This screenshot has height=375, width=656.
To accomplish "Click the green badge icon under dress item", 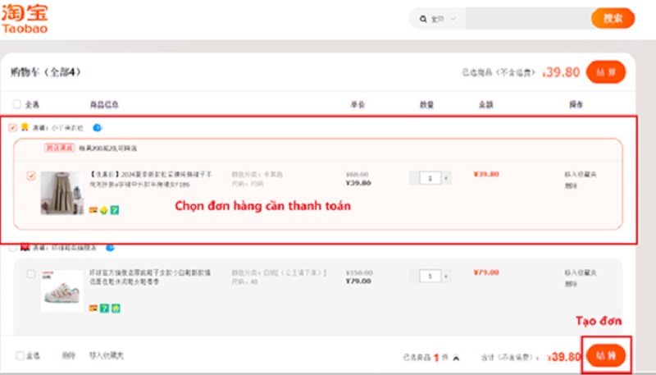I will point(116,210).
